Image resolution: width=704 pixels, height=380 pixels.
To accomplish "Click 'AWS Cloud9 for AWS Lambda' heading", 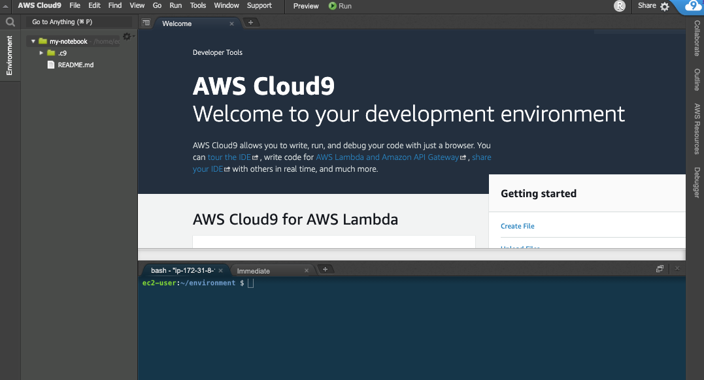I will pos(295,219).
